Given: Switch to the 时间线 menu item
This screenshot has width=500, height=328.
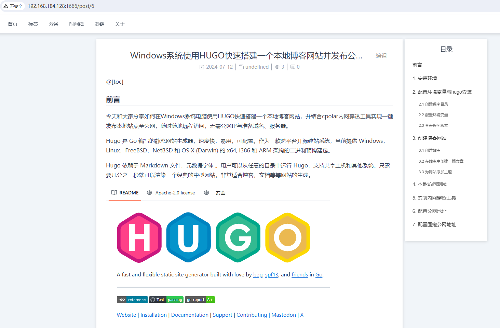Looking at the screenshot, I should 76,24.
